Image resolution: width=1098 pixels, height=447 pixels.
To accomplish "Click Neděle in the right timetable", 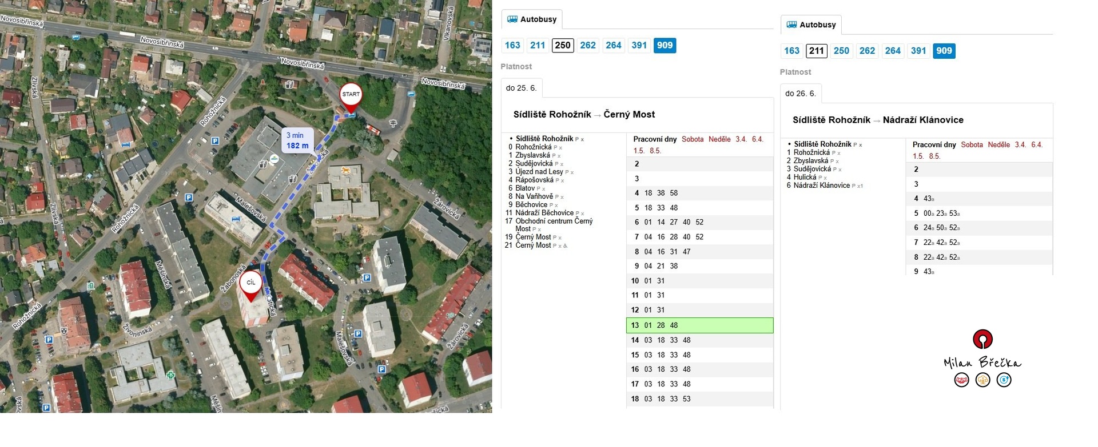I will tap(998, 145).
